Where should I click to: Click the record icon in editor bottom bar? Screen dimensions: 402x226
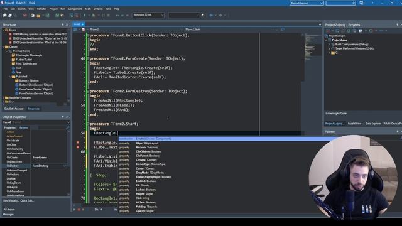click(79, 209)
